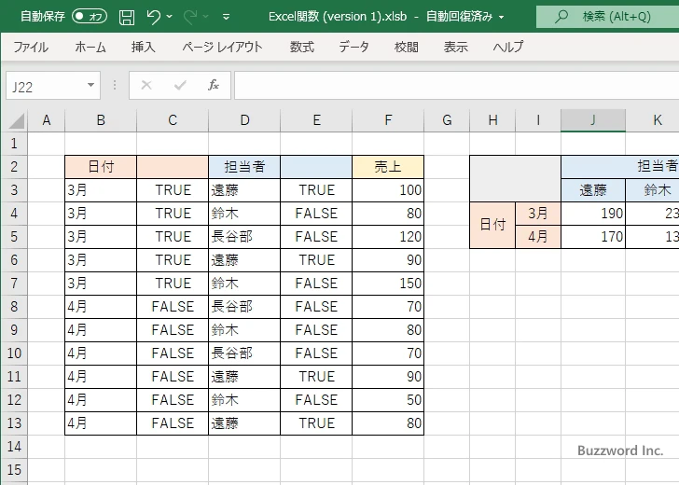Select row 1 header
Image resolution: width=679 pixels, height=485 pixels.
pos(14,144)
